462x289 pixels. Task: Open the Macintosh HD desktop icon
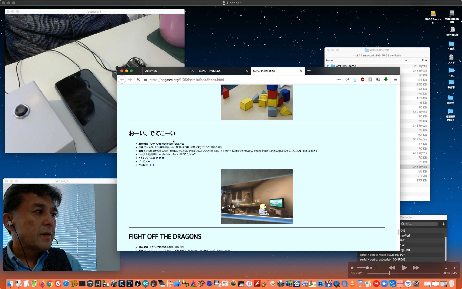pyautogui.click(x=452, y=17)
